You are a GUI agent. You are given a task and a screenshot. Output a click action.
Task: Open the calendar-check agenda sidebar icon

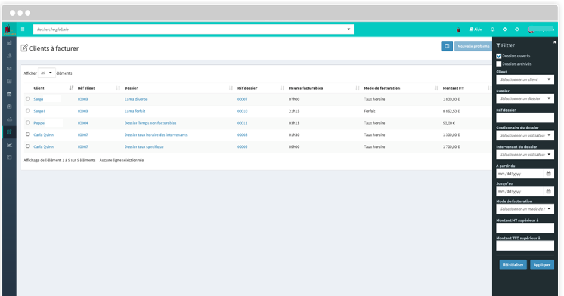[10, 94]
